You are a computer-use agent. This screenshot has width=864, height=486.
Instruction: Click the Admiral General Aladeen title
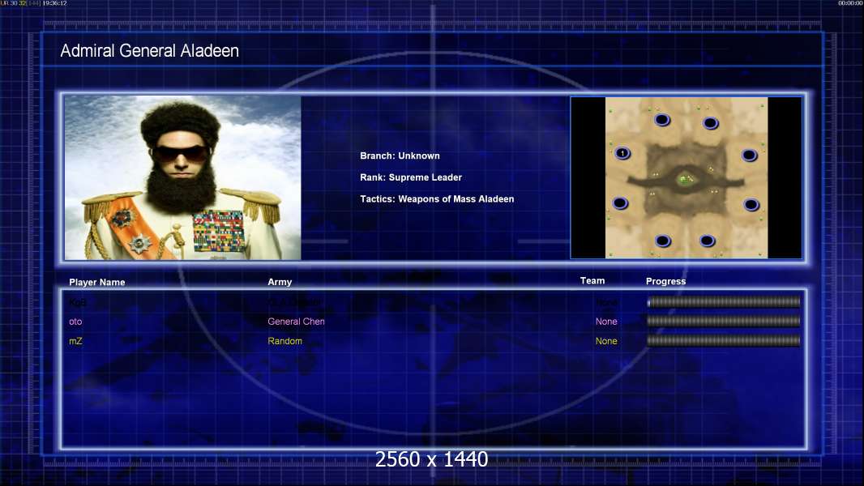[149, 51]
